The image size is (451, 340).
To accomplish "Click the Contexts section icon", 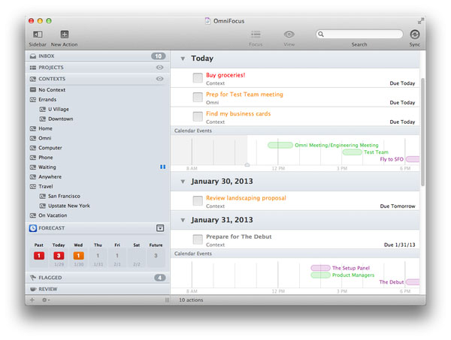I will tap(33, 79).
